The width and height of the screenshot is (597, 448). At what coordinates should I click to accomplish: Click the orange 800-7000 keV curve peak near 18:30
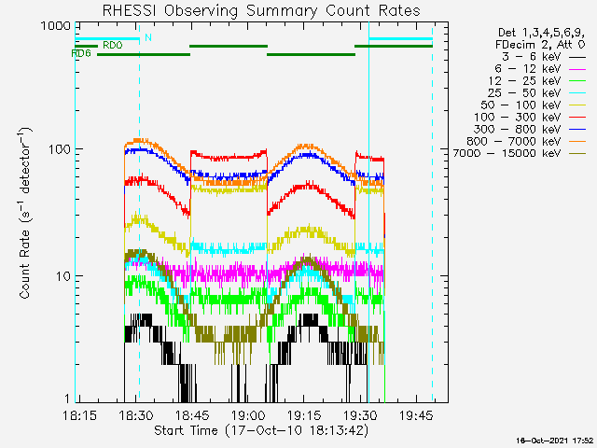(137, 141)
